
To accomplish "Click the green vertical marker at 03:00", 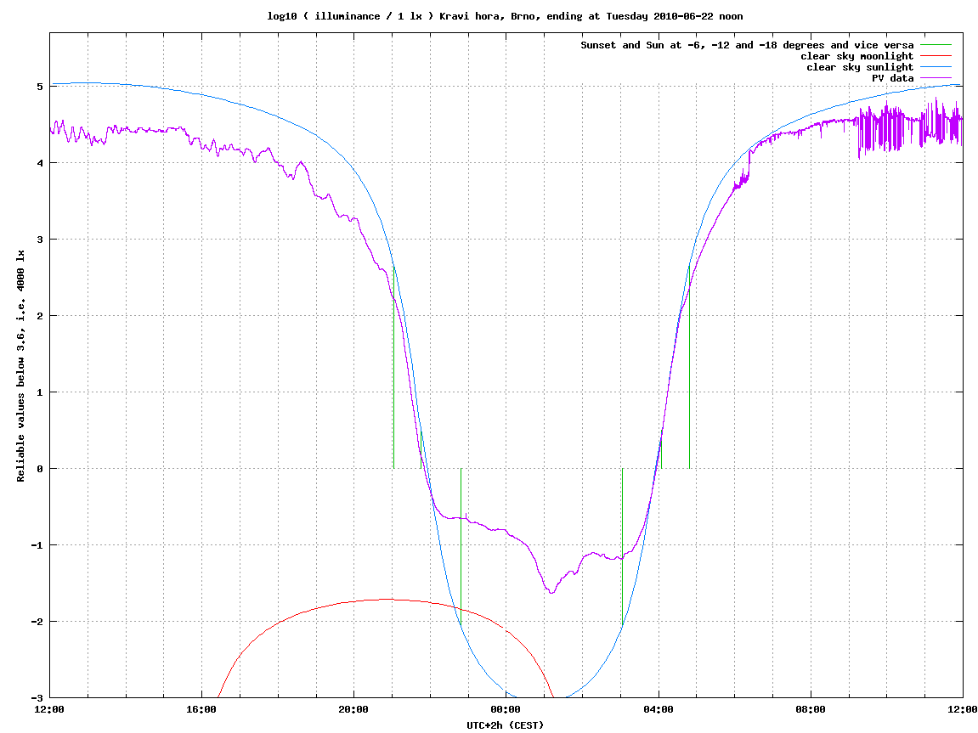I will click(623, 547).
